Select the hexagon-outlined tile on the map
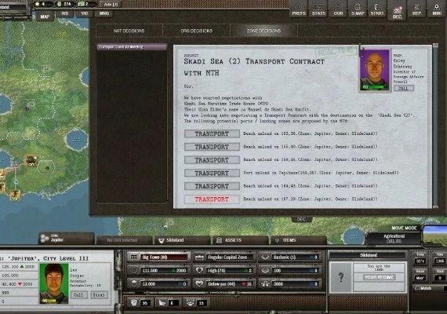The width and height of the screenshot is (447, 314). tap(46, 167)
